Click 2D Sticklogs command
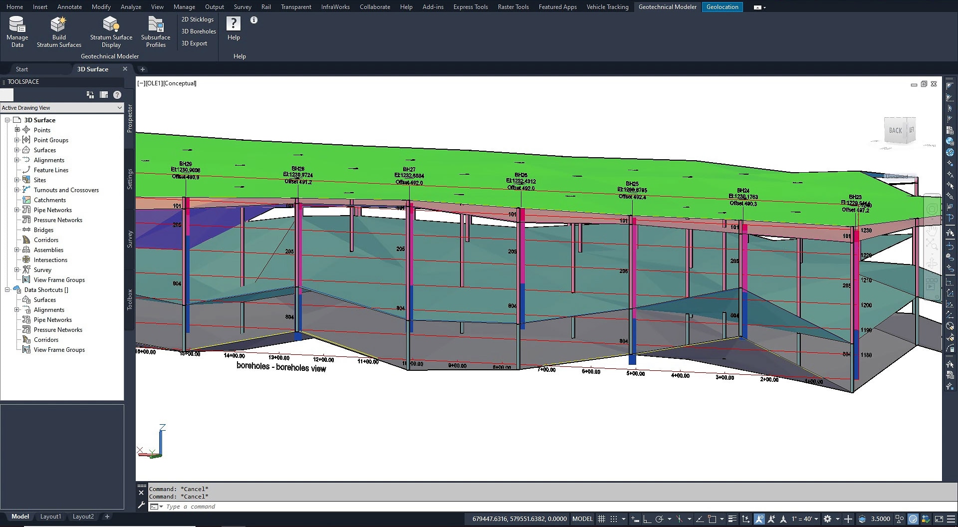 (x=197, y=19)
